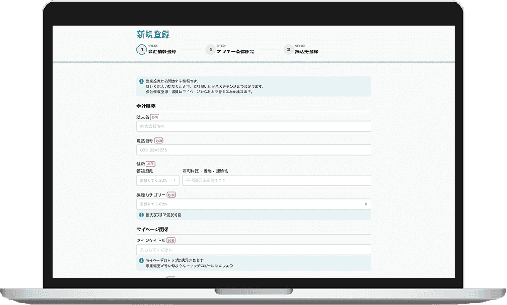
Task: Click the step 3 circle icon
Action: (x=288, y=50)
